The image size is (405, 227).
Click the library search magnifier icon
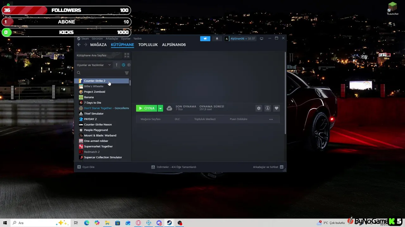(x=79, y=73)
